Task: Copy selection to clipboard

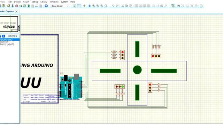Action: coord(126,6)
